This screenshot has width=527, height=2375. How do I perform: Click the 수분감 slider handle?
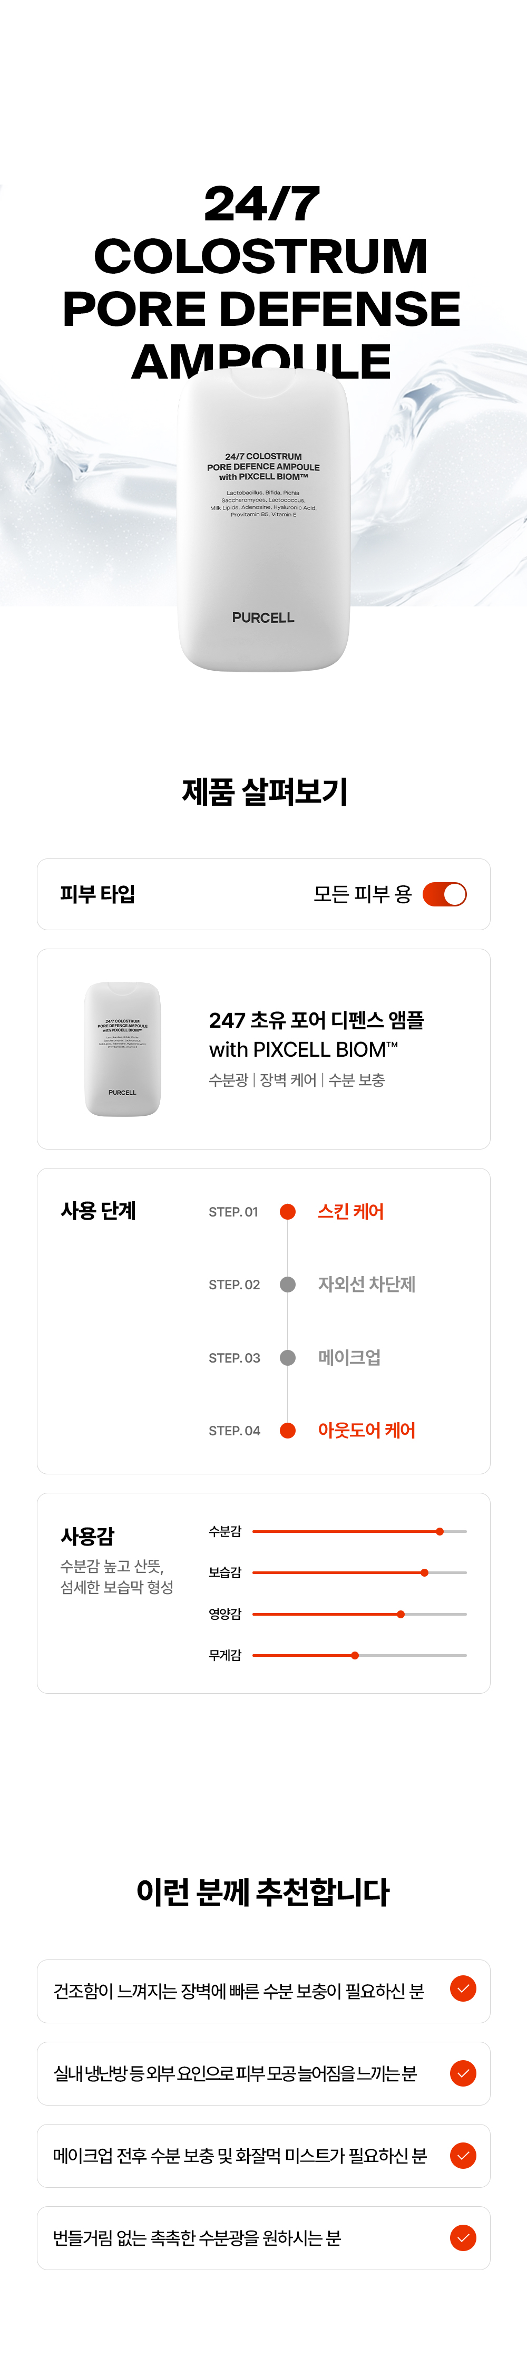(x=440, y=1531)
